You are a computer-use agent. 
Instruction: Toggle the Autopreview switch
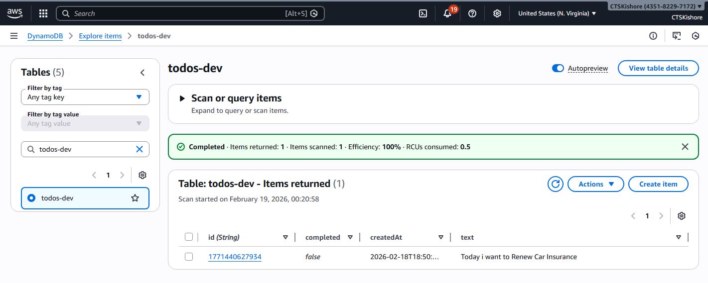[558, 68]
